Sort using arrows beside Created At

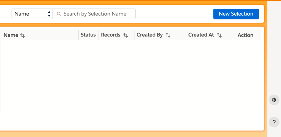(x=219, y=35)
